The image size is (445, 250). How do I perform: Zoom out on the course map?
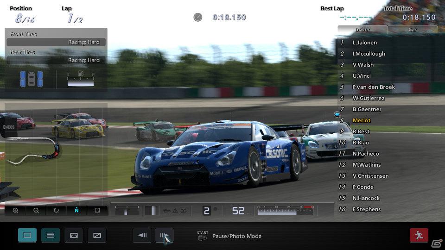(x=36, y=210)
